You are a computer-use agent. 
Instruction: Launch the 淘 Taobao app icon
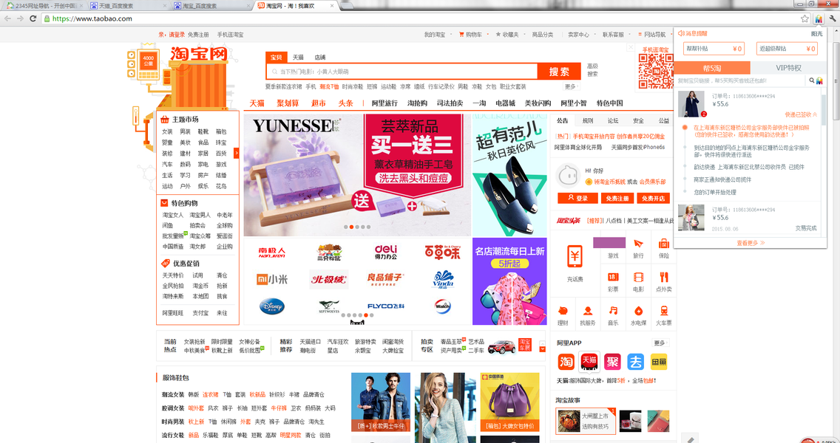click(566, 362)
